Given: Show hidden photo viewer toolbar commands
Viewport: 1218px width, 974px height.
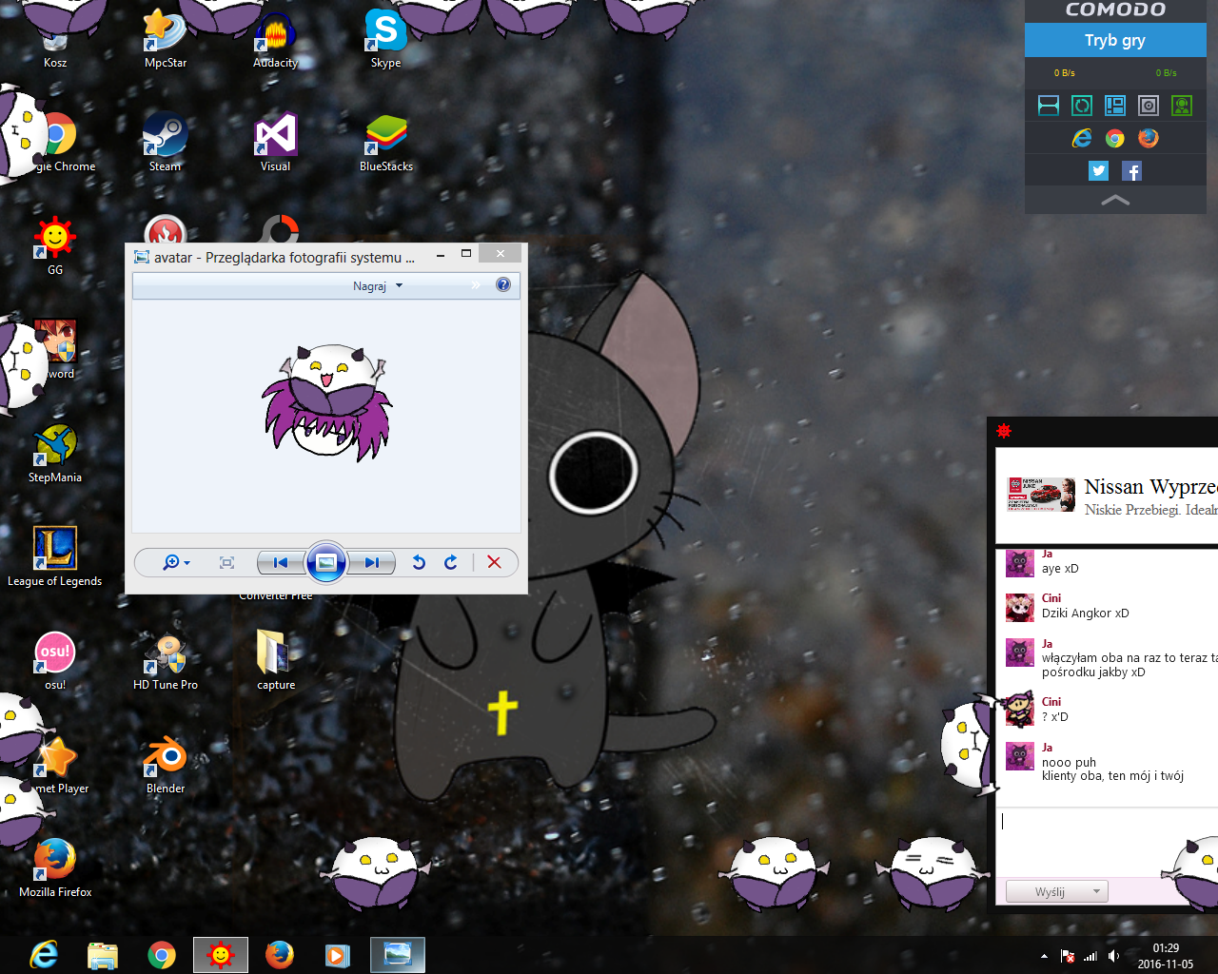Looking at the screenshot, I should point(476,285).
